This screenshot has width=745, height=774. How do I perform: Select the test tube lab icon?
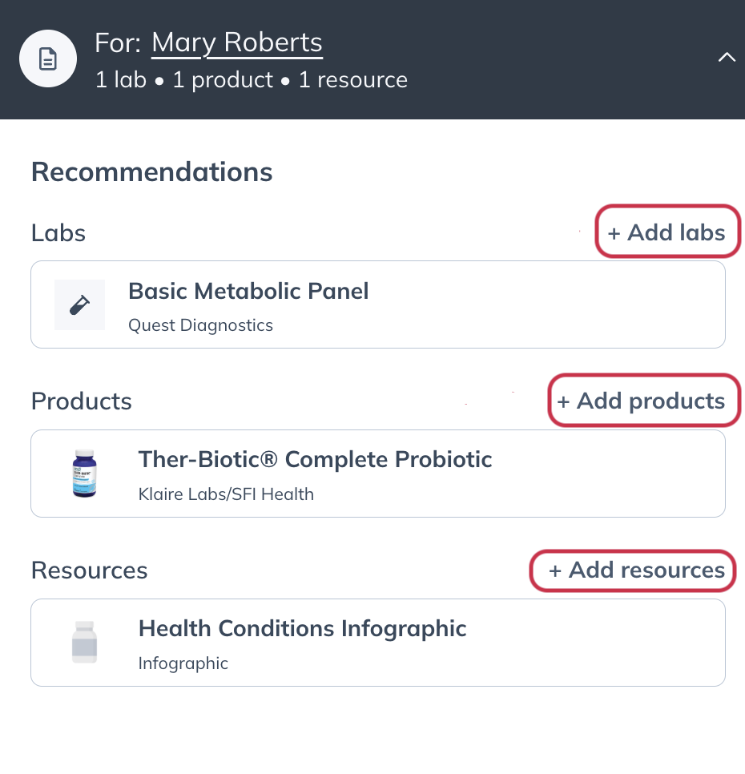click(x=79, y=304)
